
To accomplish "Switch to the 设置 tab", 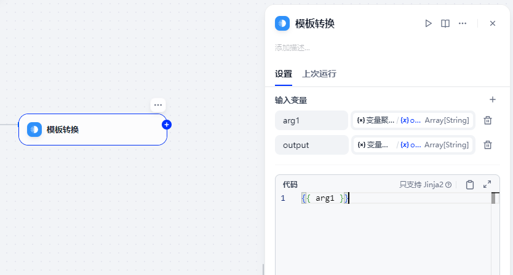I will [284, 74].
